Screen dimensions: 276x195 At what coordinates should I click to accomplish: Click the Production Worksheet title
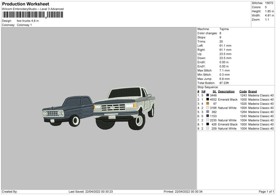tap(25, 4)
